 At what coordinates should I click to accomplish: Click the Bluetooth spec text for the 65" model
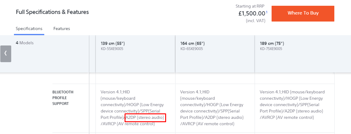212,108
